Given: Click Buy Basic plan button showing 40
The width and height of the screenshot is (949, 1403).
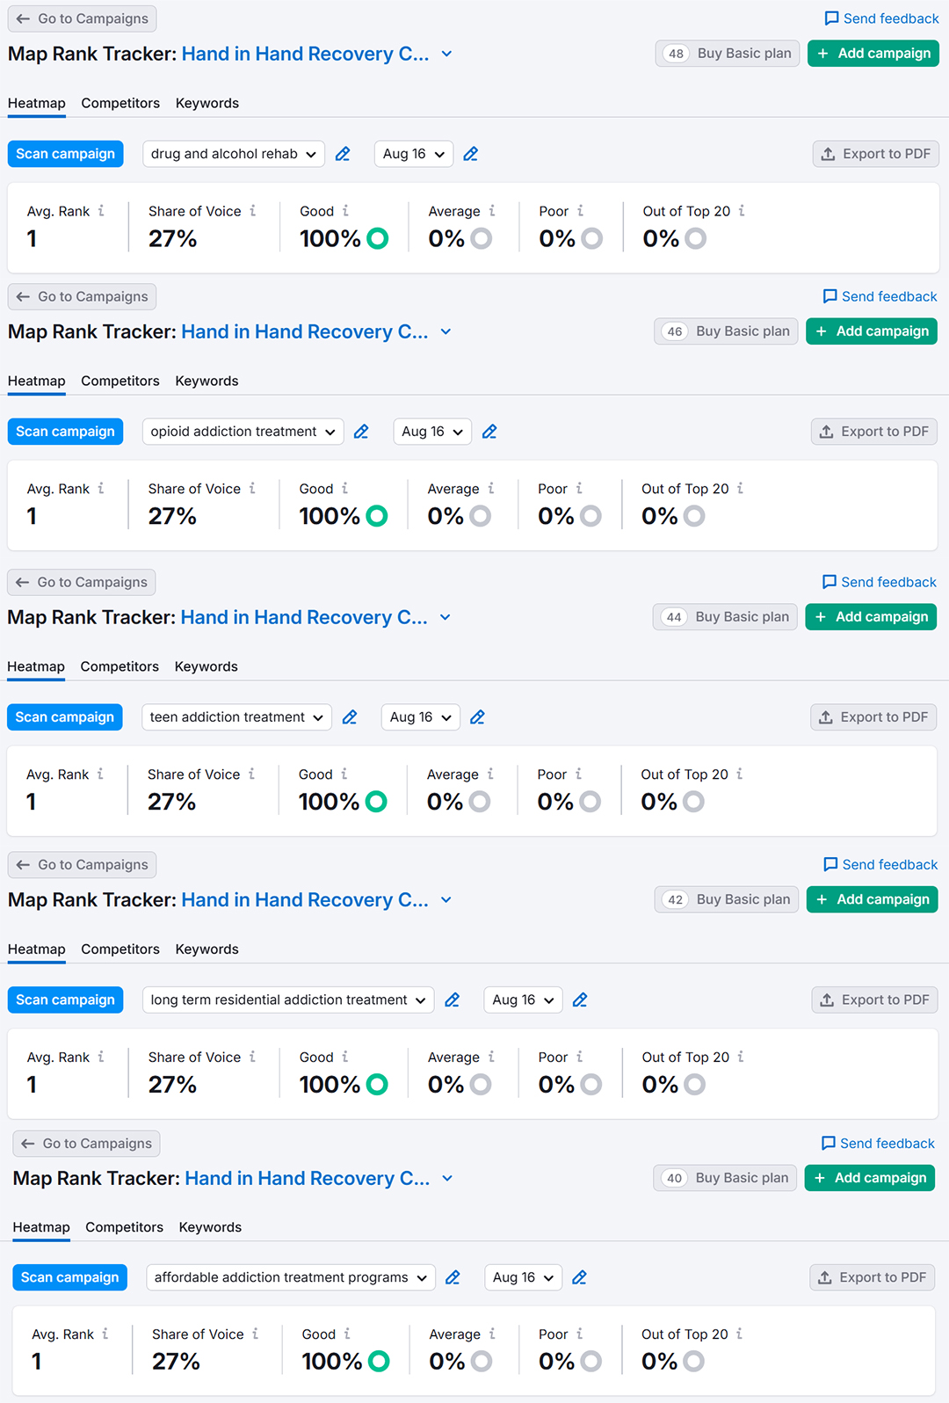Looking at the screenshot, I should pos(726,1178).
